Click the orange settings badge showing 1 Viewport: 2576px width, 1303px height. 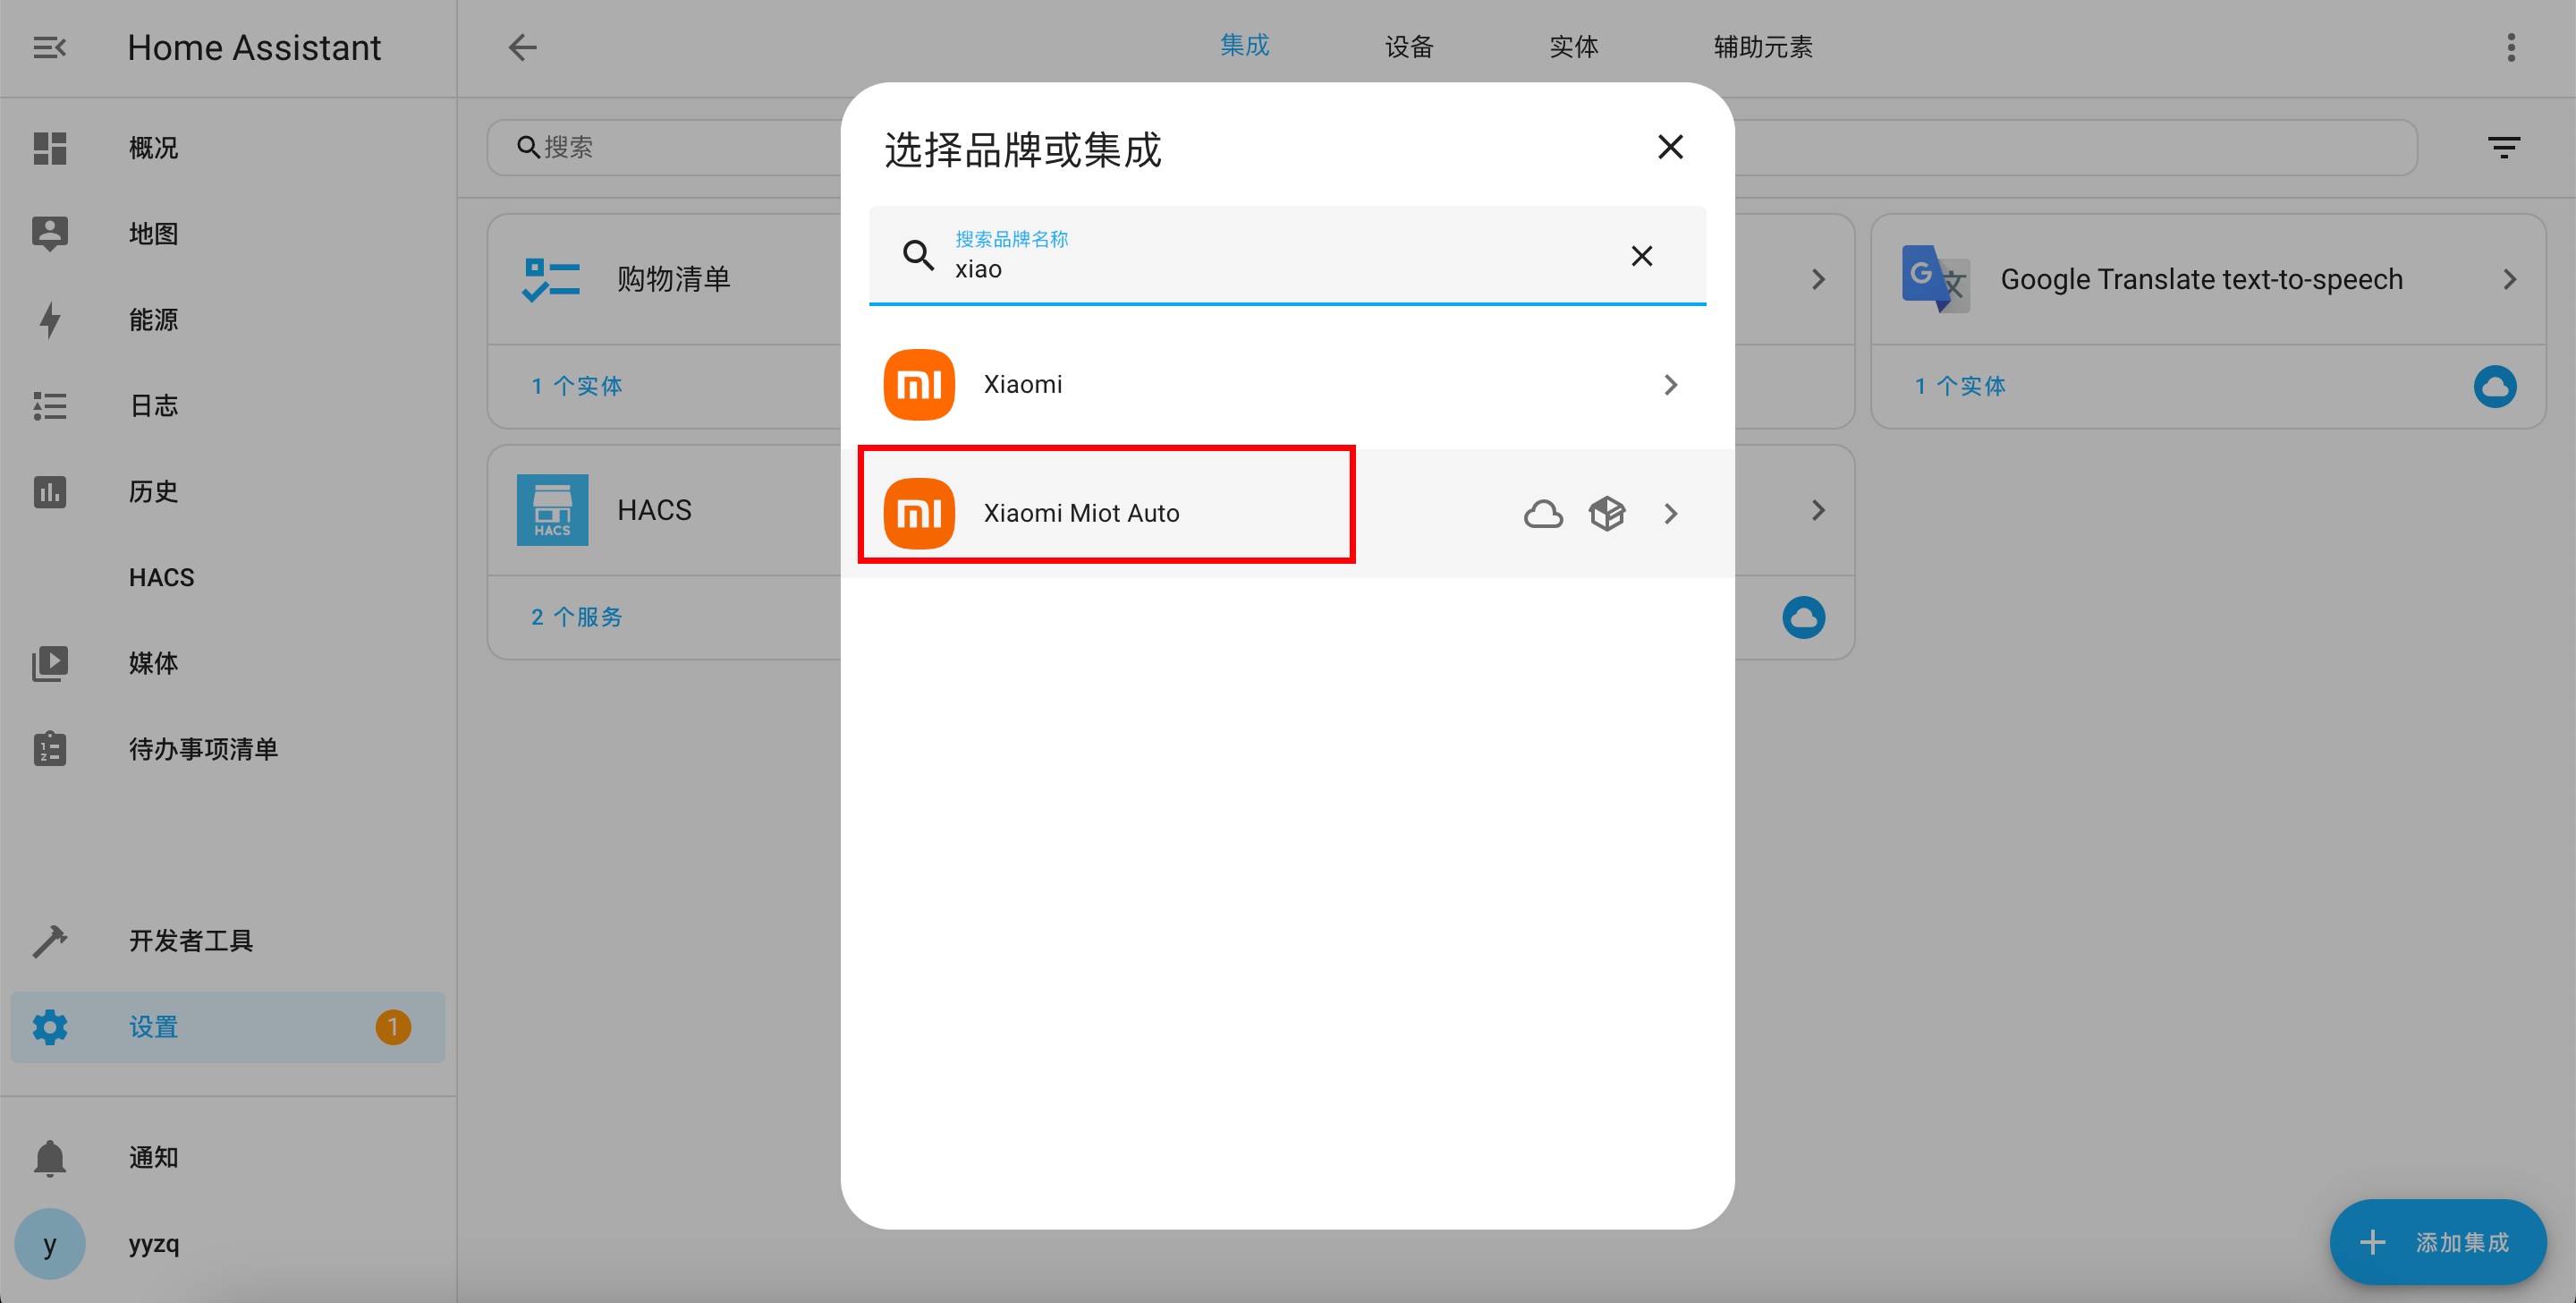pyautogui.click(x=393, y=1026)
